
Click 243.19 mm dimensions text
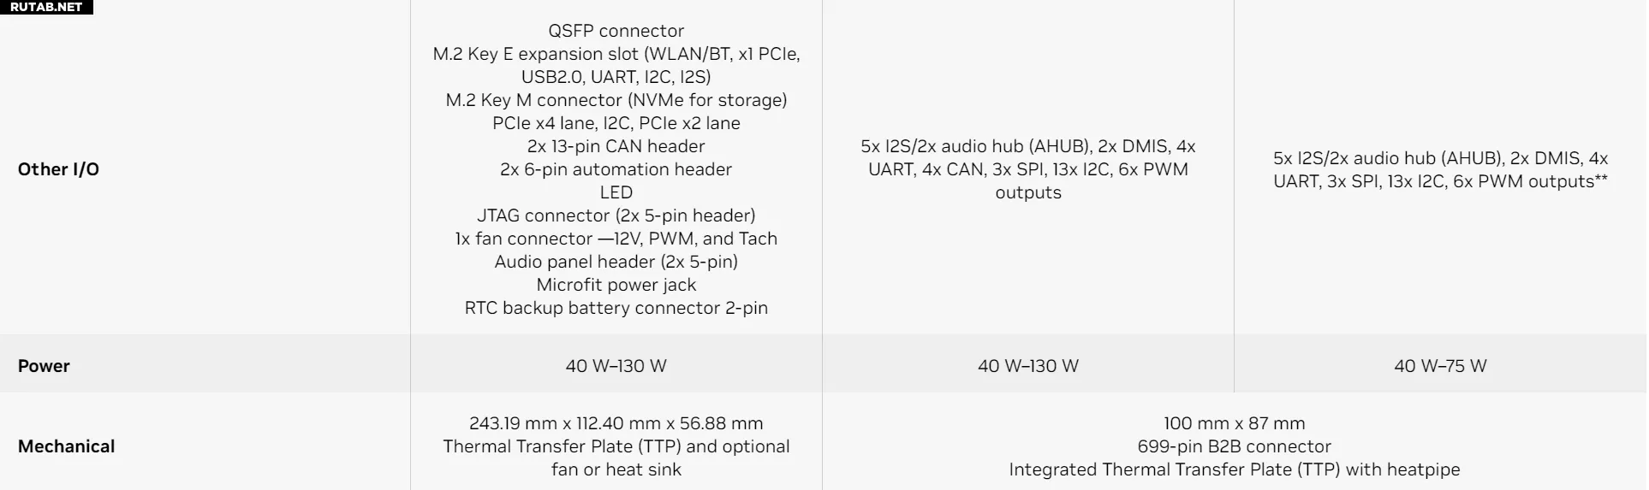616,423
